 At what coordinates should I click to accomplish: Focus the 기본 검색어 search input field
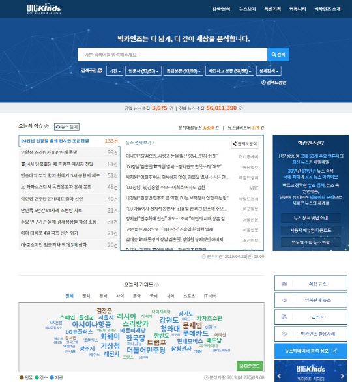173,55
